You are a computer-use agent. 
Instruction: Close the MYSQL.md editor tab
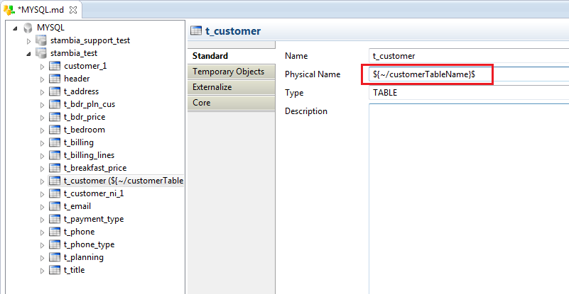coord(72,9)
